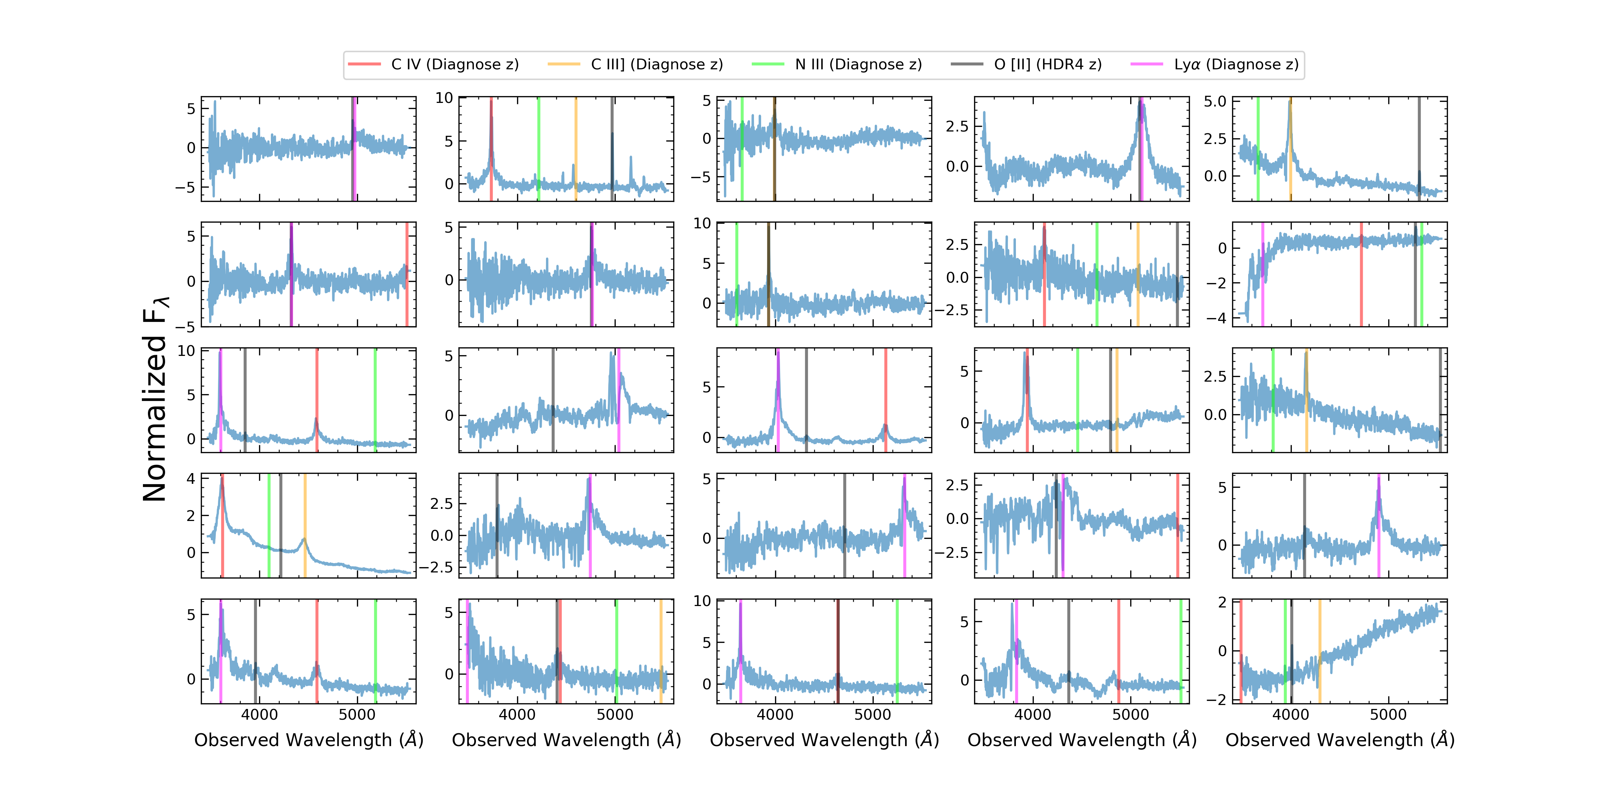Viewport: 1608px width, 804px height.
Task: Select the 'O [II] (HDR4 z)' legend label
Action: 1048,64
